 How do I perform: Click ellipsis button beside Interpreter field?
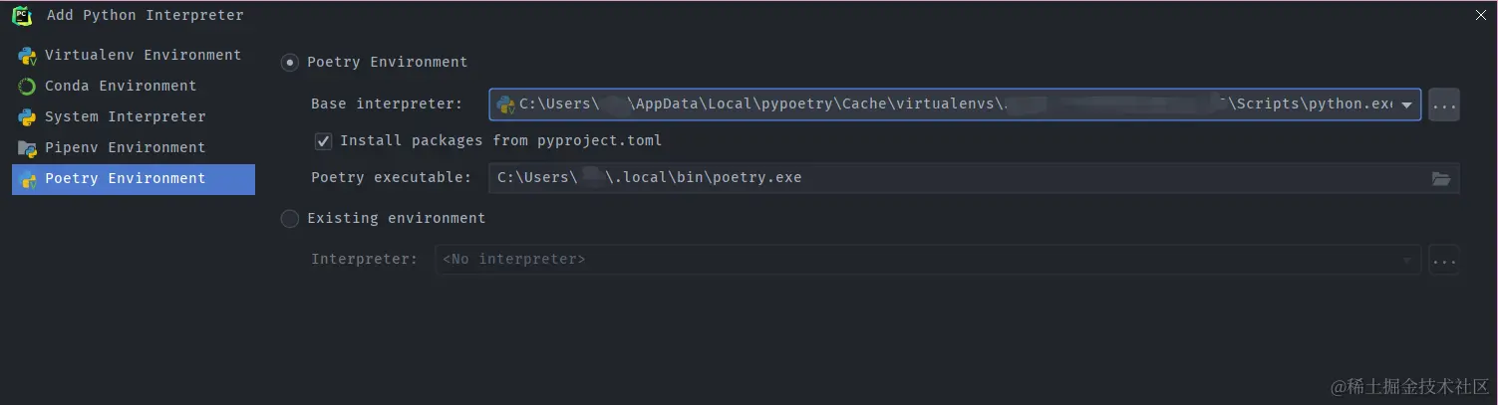(x=1443, y=260)
